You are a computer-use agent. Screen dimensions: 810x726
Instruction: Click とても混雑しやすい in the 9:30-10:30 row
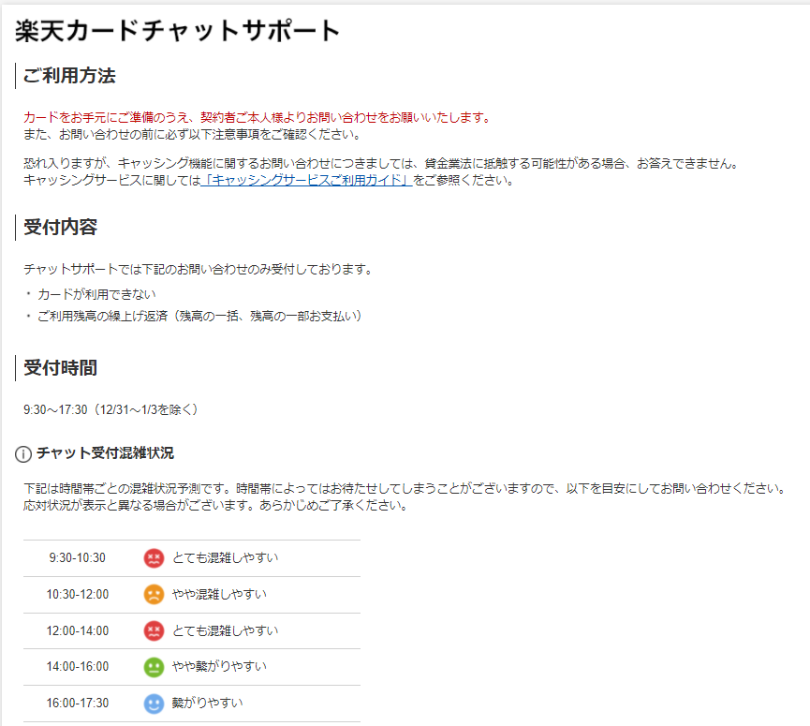click(x=226, y=557)
